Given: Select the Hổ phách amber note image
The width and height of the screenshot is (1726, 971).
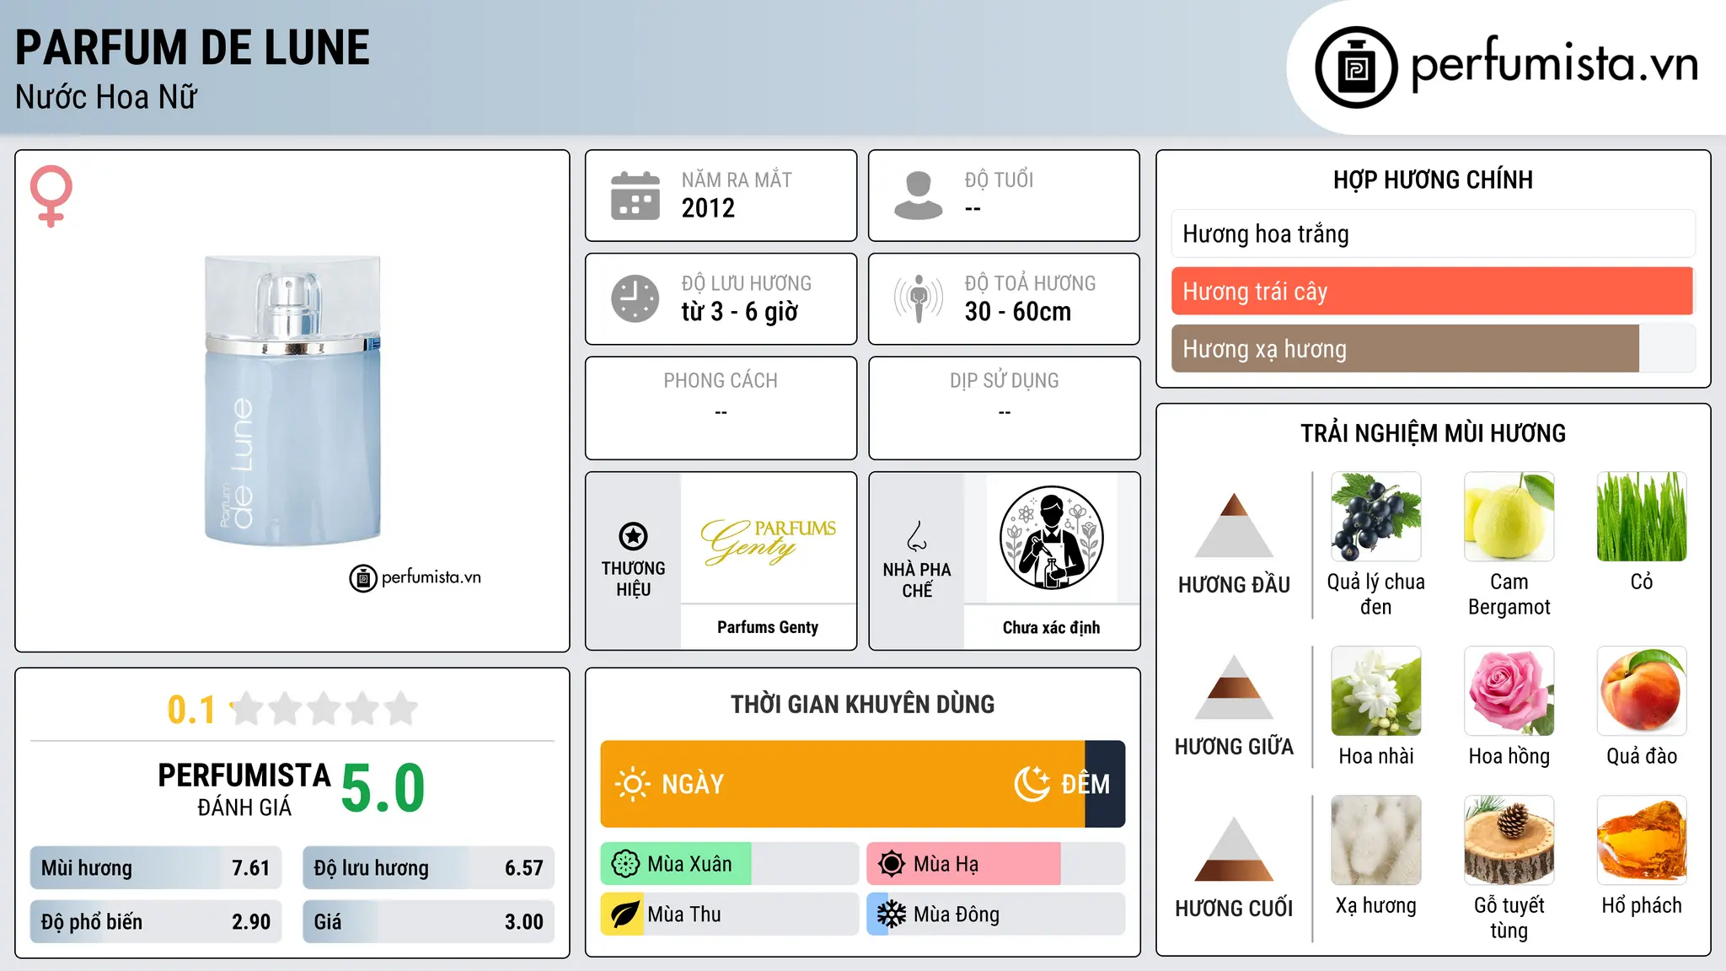Looking at the screenshot, I should pos(1642,840).
